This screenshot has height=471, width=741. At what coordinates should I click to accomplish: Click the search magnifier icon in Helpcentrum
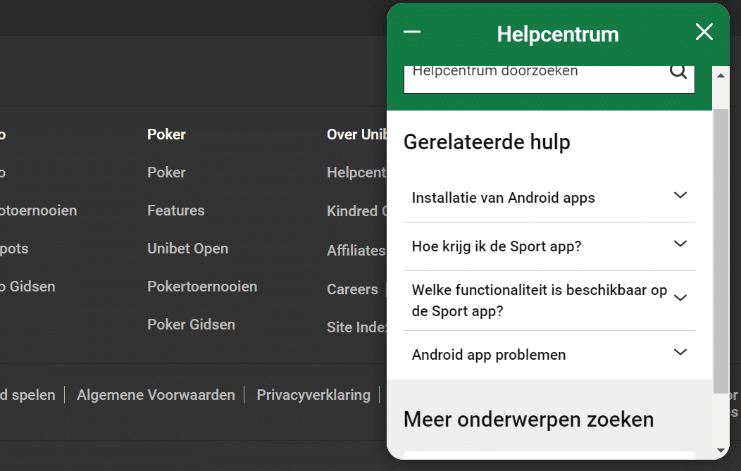pyautogui.click(x=678, y=71)
